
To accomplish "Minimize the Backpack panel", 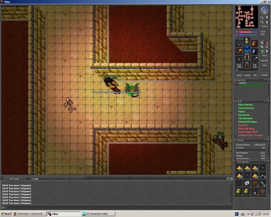I will click(266, 162).
